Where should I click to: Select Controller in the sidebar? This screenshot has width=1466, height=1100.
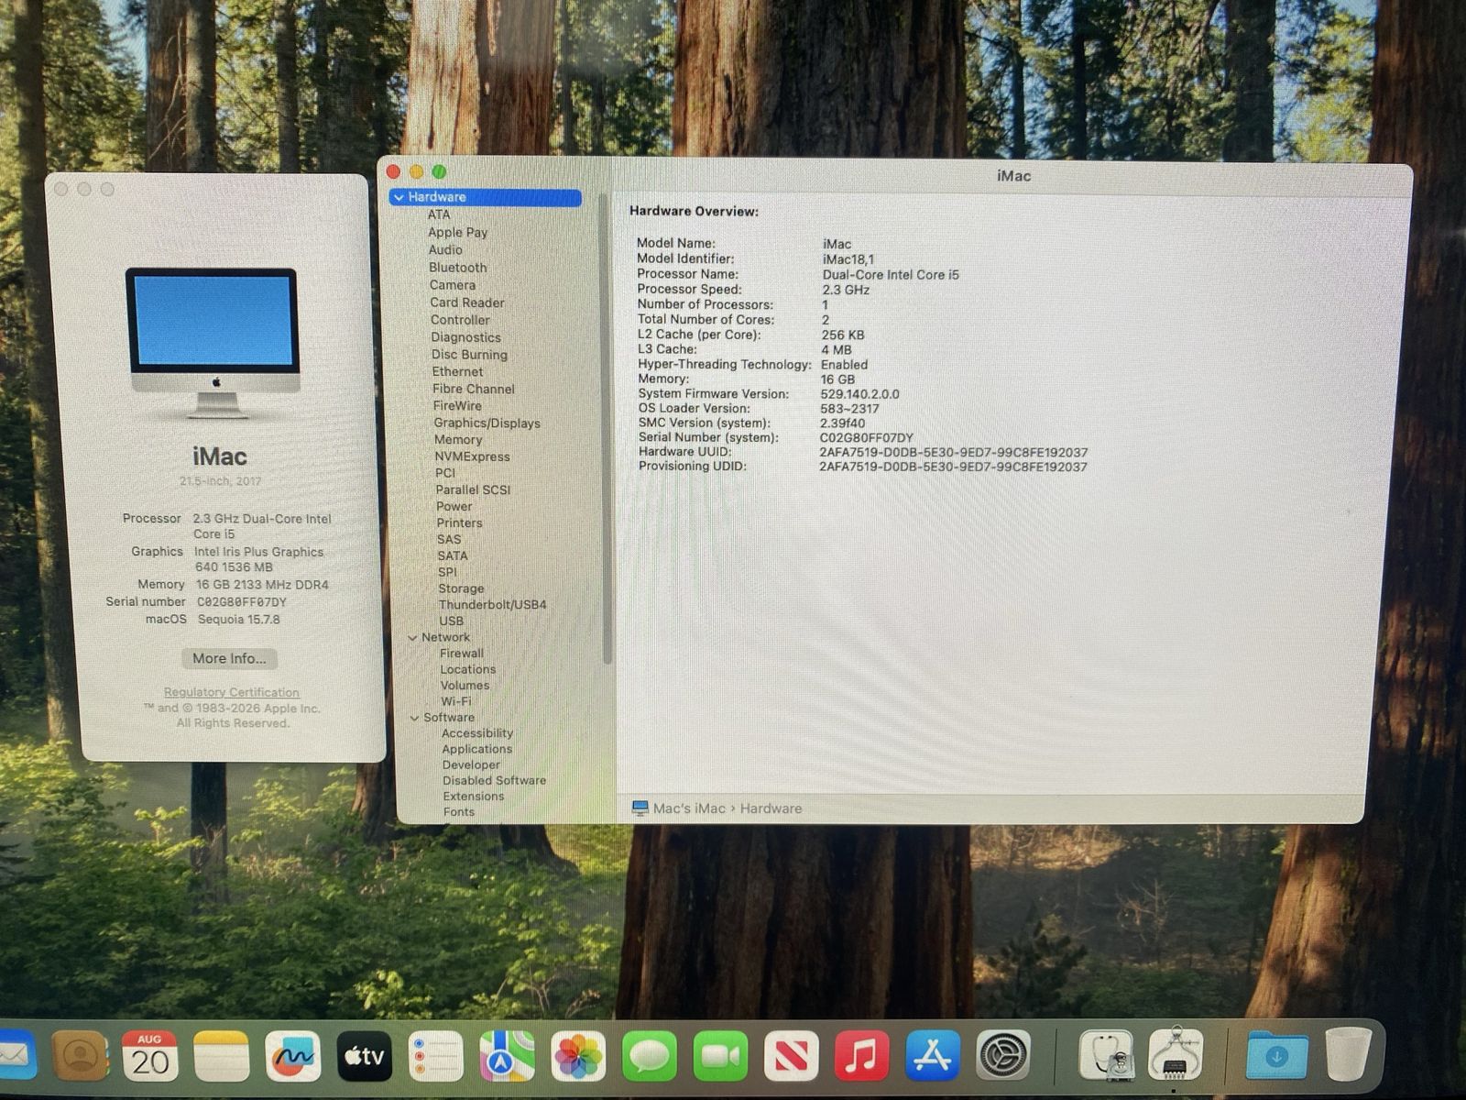460,320
